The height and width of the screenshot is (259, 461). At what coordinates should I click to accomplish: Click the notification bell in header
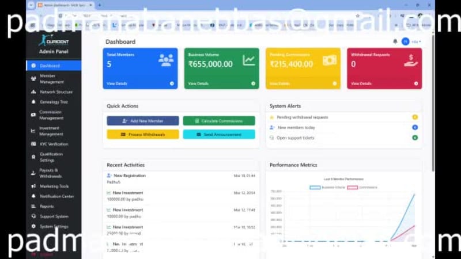point(395,41)
